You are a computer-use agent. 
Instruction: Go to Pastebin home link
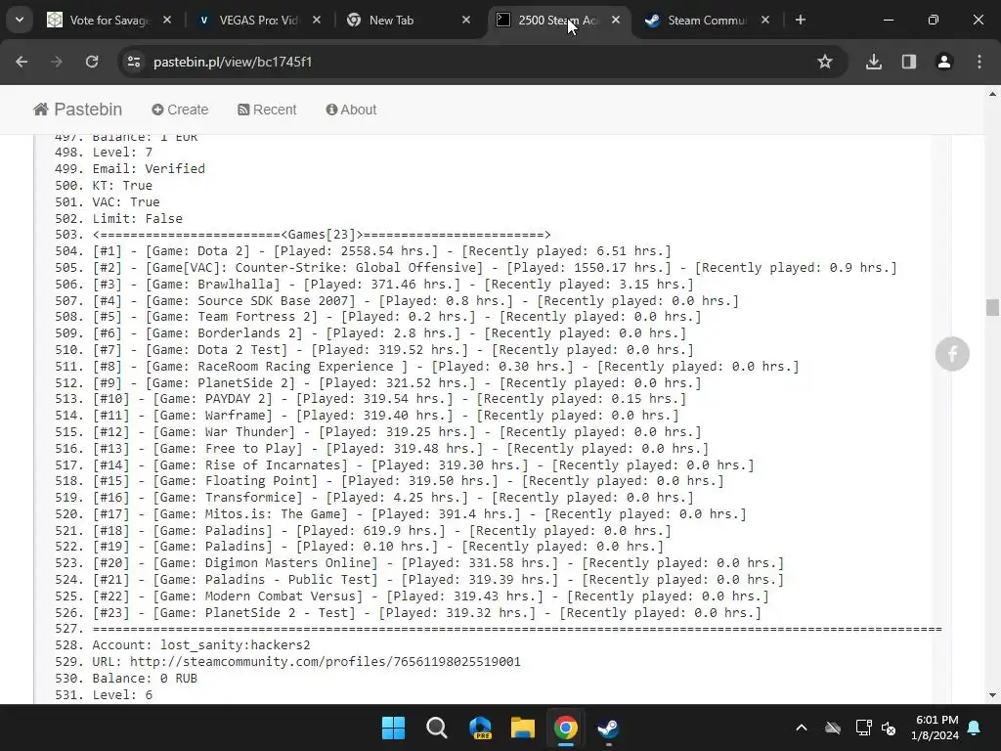point(78,110)
